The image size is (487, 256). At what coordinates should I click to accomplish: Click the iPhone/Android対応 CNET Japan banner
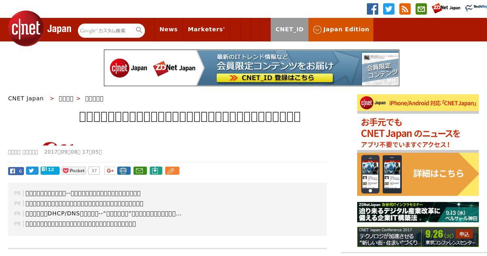coord(418,103)
